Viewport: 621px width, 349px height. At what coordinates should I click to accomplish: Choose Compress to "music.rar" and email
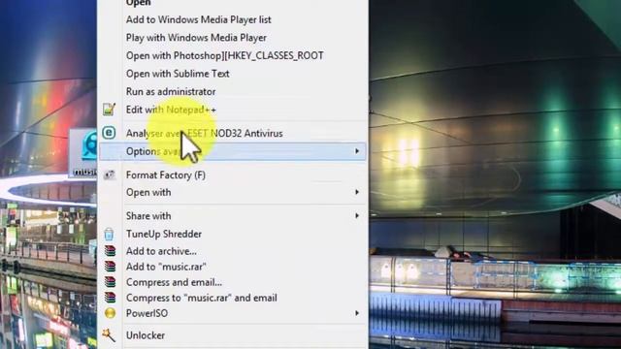[202, 298]
